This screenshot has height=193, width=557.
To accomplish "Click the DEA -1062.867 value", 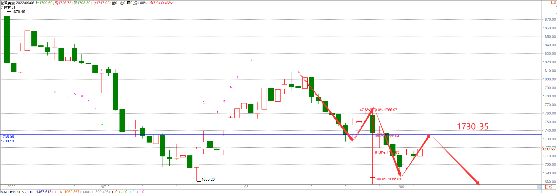I will click(x=68, y=192).
